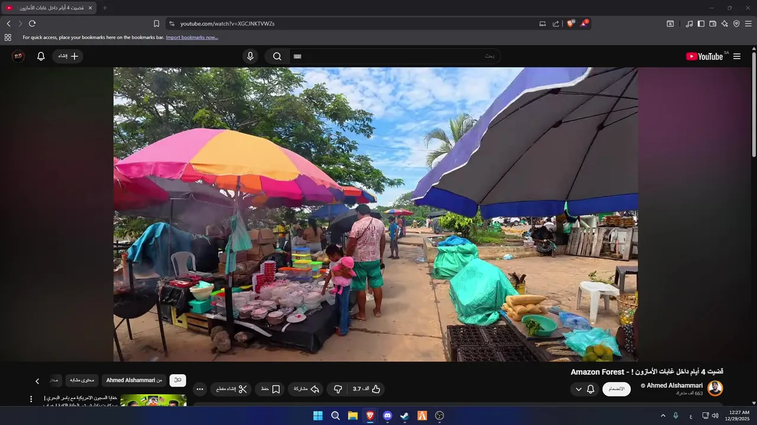
Task: Open File Explorer from the taskbar
Action: pos(352,416)
